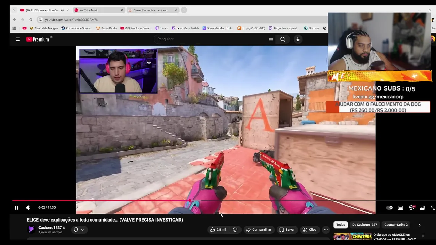
Task: Open Sasuke vs Sakur... bookmark
Action: [x=136, y=28]
